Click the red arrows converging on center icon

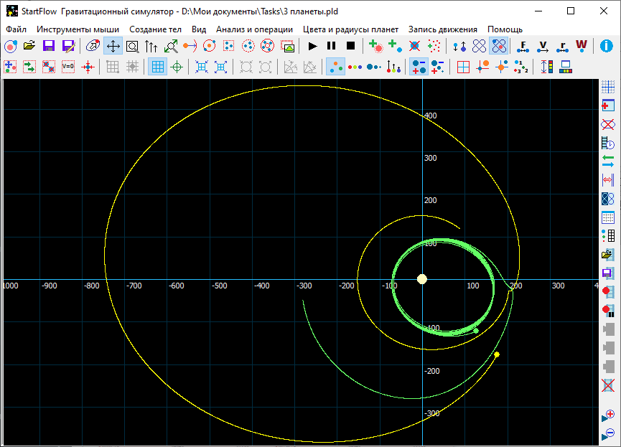tap(88, 67)
